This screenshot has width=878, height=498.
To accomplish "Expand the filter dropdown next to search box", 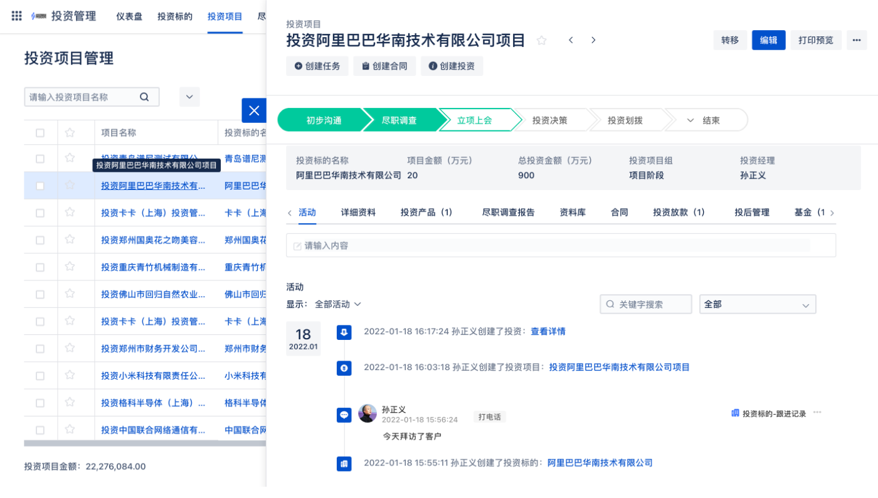I will [189, 97].
